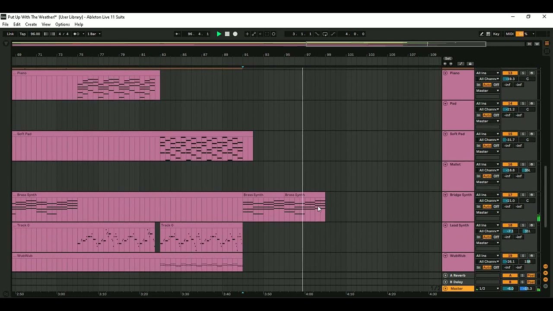Arm the Arrangement Record button

point(235,34)
